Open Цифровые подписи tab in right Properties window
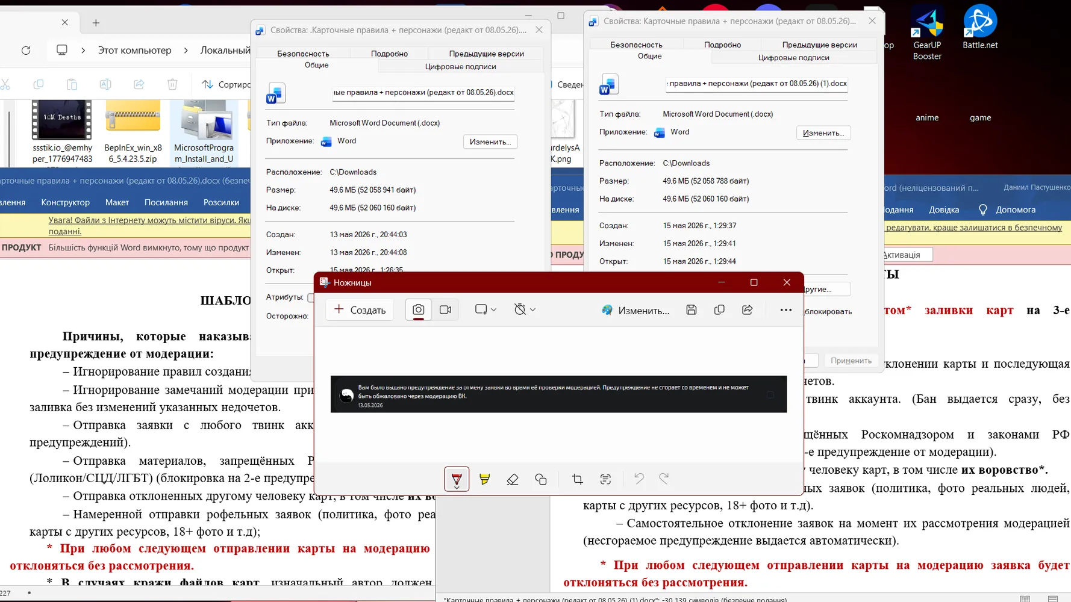The height and width of the screenshot is (602, 1071). tap(793, 57)
